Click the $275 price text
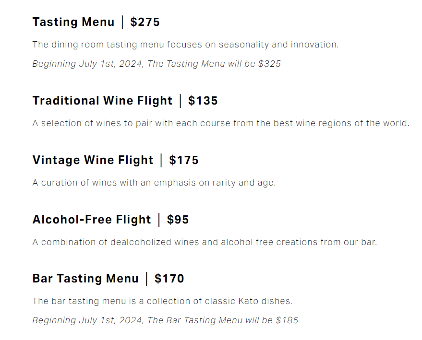 pos(145,22)
